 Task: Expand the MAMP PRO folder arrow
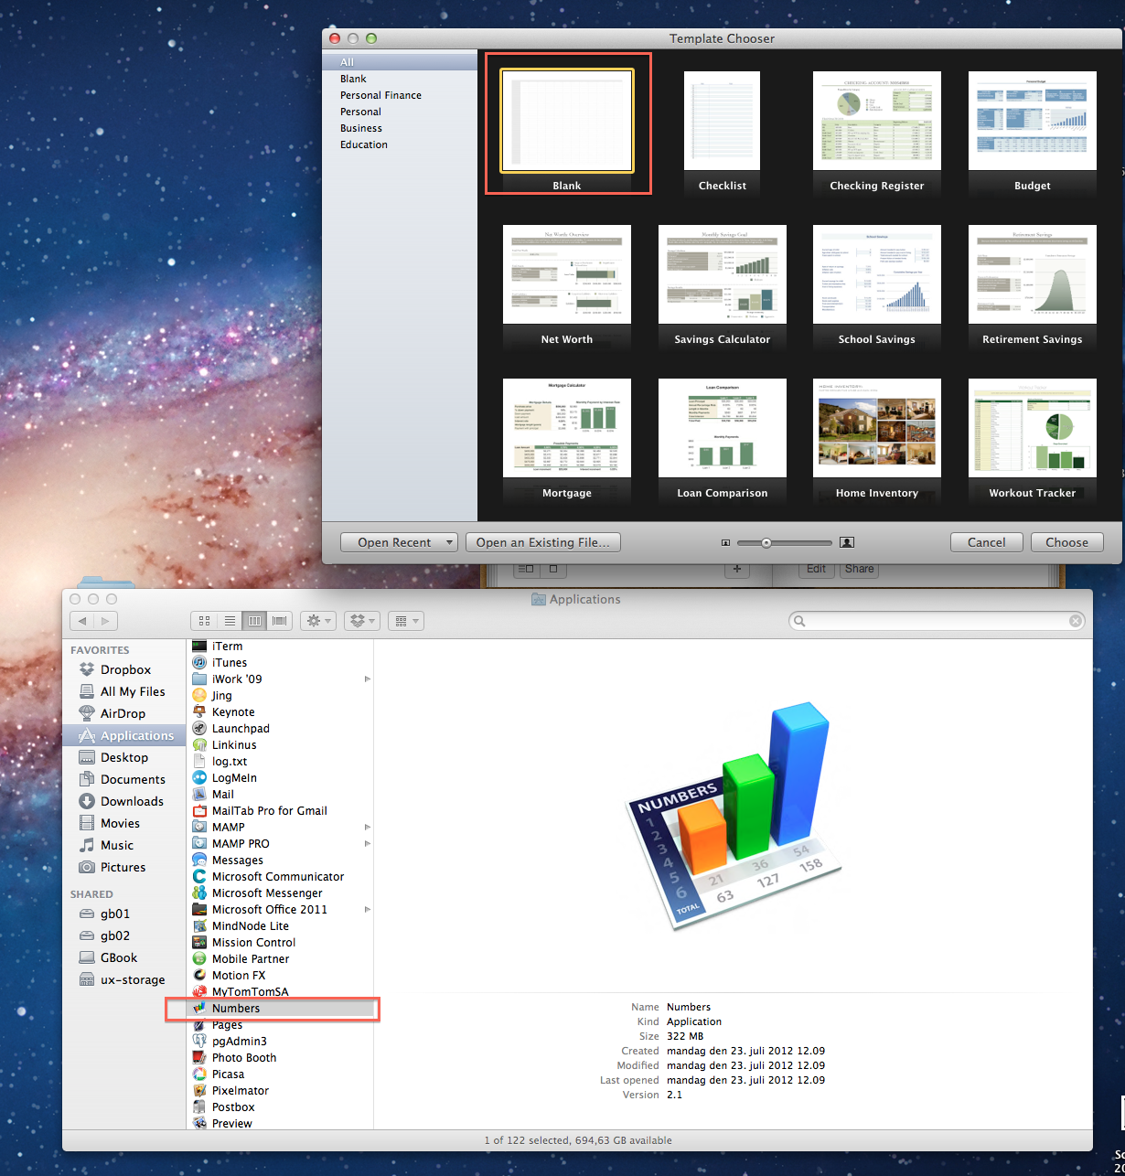coord(367,844)
